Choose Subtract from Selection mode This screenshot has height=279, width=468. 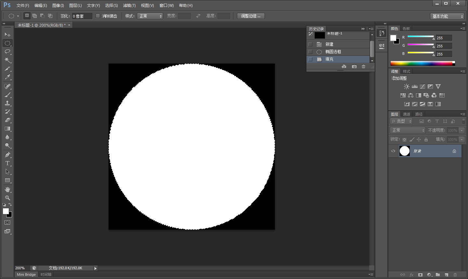pos(42,16)
